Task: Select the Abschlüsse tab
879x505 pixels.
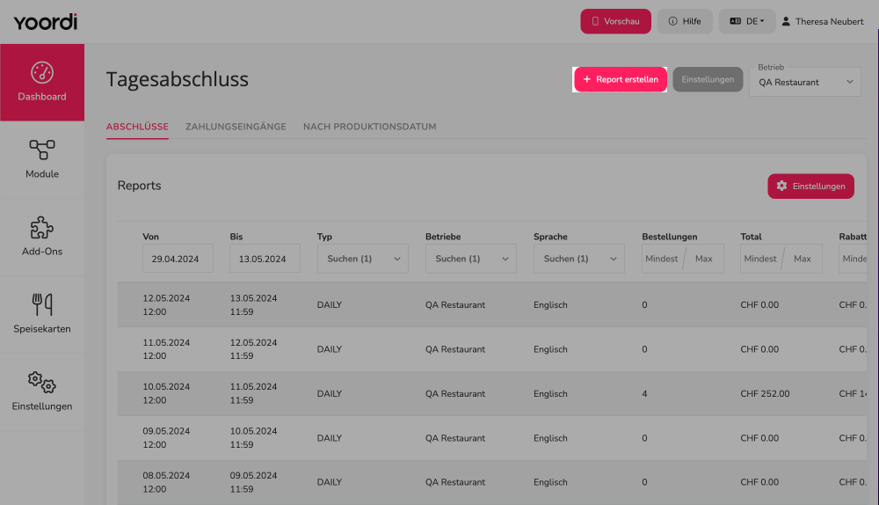Action: pos(137,127)
